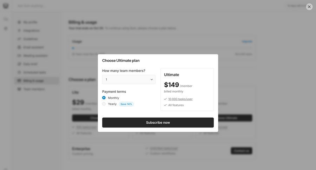Go to Integrations settings
The height and width of the screenshot is (170, 316).
31,31
